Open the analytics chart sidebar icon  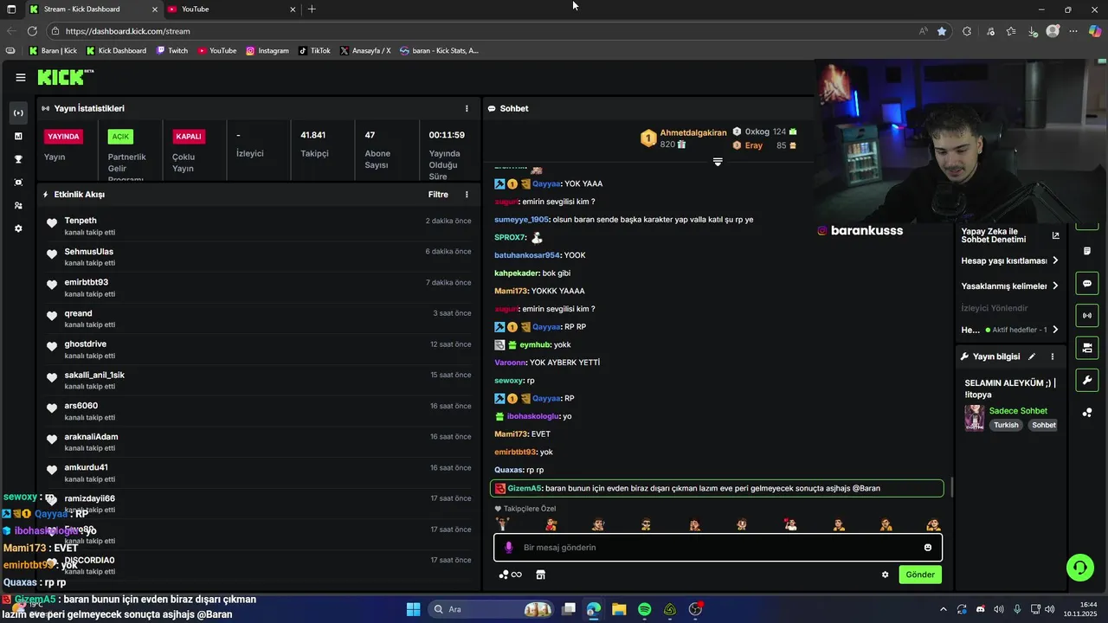click(x=18, y=136)
